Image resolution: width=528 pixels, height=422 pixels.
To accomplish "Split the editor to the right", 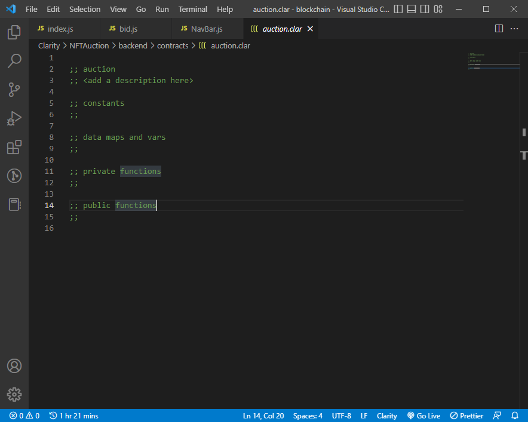I will point(499,29).
